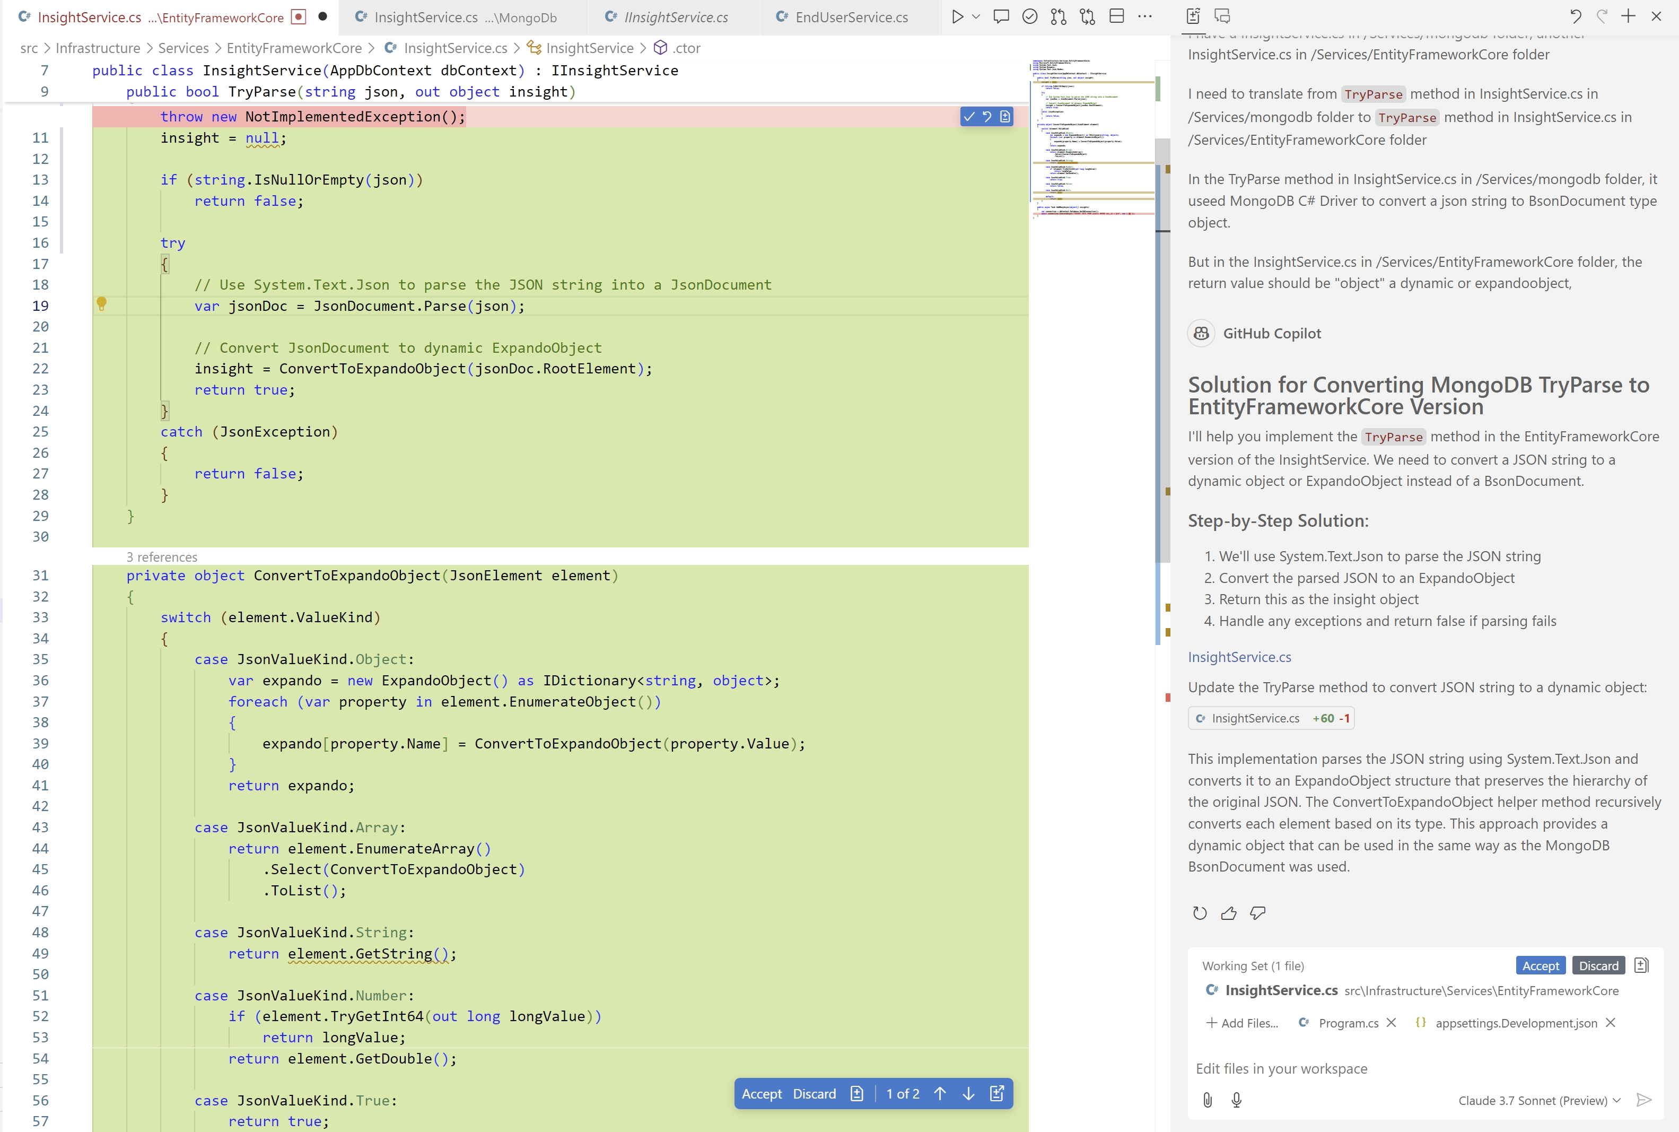Click the unsaved dot on active tab

pyautogui.click(x=322, y=16)
